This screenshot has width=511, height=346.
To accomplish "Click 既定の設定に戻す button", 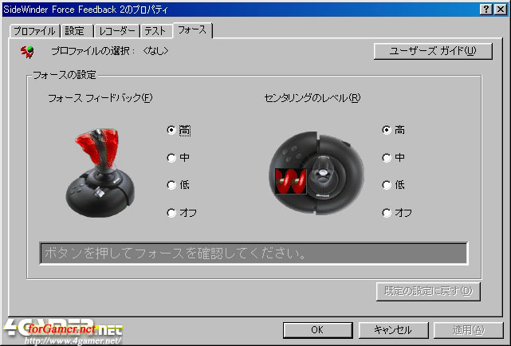I will [428, 291].
